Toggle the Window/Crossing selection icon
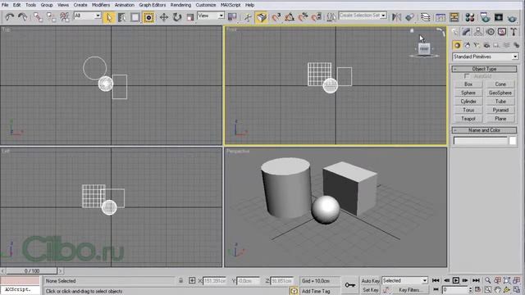This screenshot has width=525, height=295. click(x=148, y=17)
